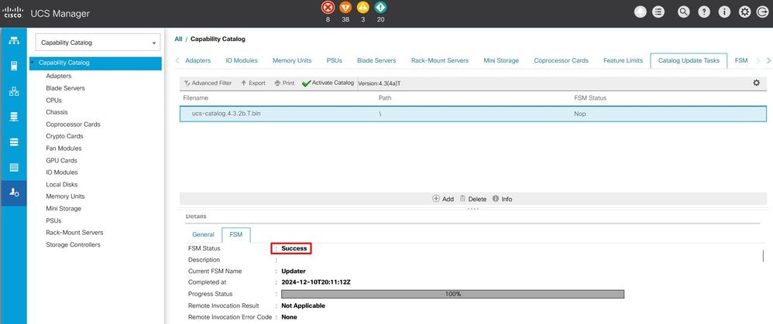The width and height of the screenshot is (773, 324).
Task: Switch to the Coprocessor Cards tab
Action: point(561,60)
